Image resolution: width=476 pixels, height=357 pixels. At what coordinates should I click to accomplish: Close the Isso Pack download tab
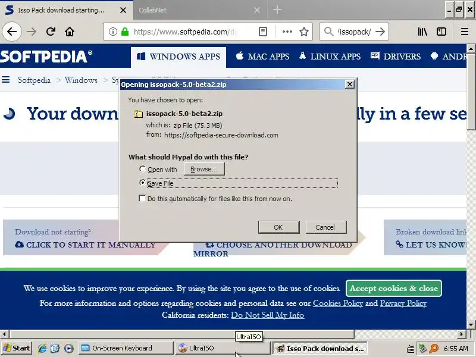pos(123,10)
